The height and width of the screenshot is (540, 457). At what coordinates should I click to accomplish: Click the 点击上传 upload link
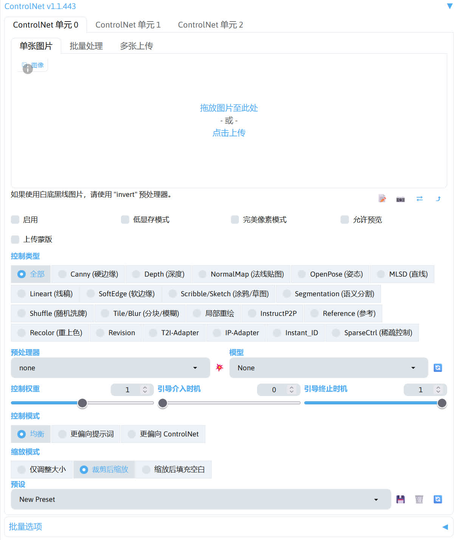coord(228,133)
